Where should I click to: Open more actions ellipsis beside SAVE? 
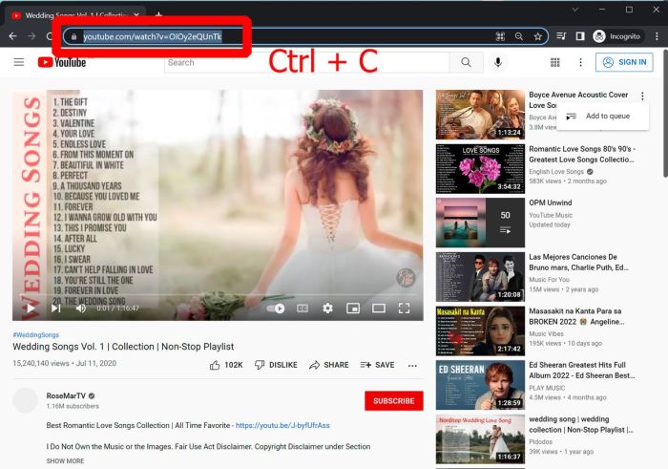[x=412, y=366]
